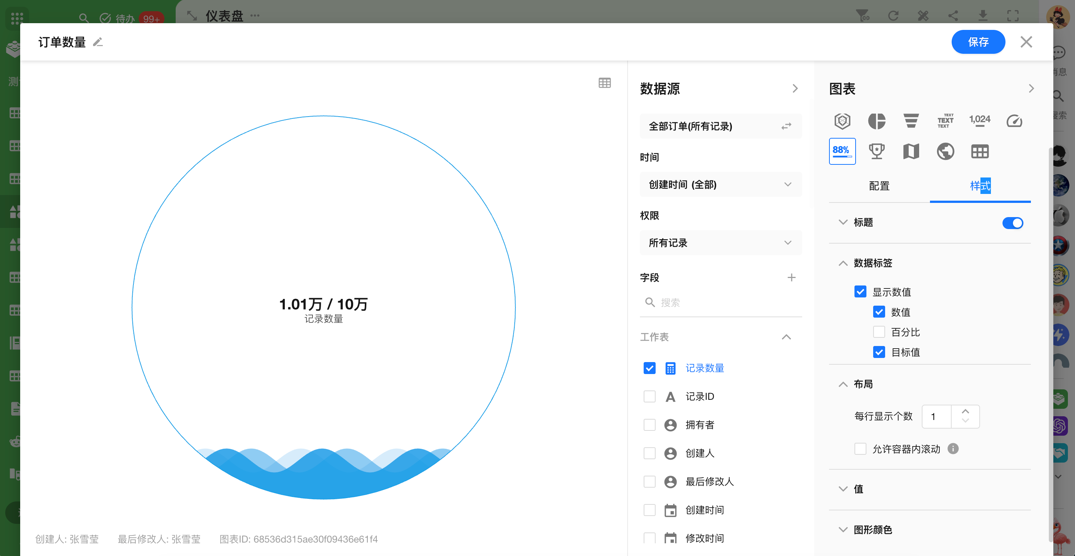
Task: Check the 最后修改人 field checkbox
Action: pos(649,481)
